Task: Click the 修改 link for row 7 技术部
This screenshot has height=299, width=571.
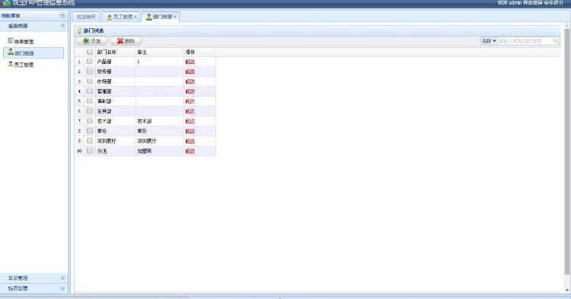Action: (190, 121)
